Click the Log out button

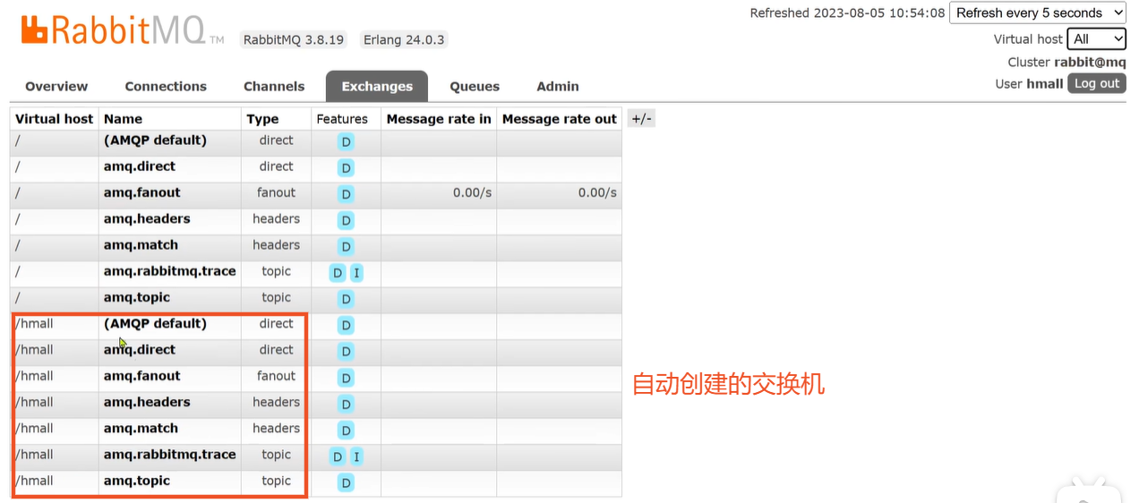[1097, 83]
